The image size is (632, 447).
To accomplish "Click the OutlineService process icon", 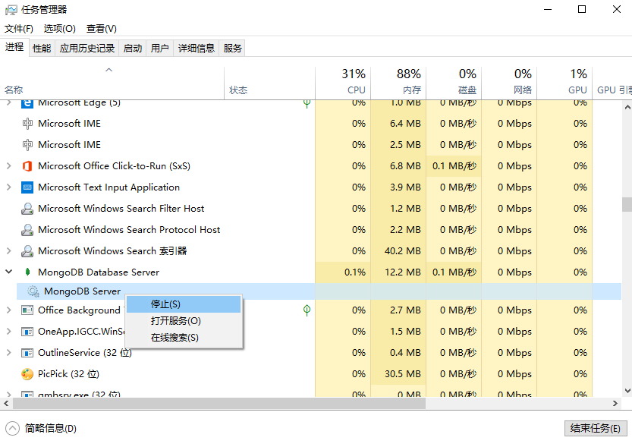I will pyautogui.click(x=27, y=353).
